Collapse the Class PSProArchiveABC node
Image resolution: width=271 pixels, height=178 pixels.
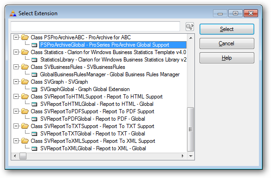pos(16,37)
